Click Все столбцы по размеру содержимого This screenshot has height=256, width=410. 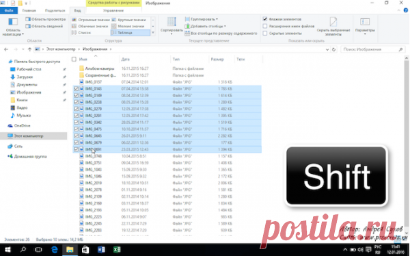tap(221, 34)
